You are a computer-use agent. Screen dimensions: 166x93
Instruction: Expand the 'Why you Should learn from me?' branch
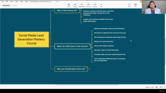pyautogui.click(x=89, y=69)
